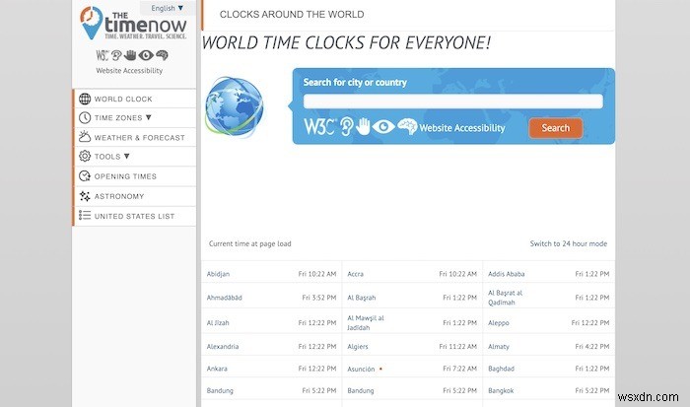
Task: Open the Bangkok city link
Action: [x=501, y=390]
